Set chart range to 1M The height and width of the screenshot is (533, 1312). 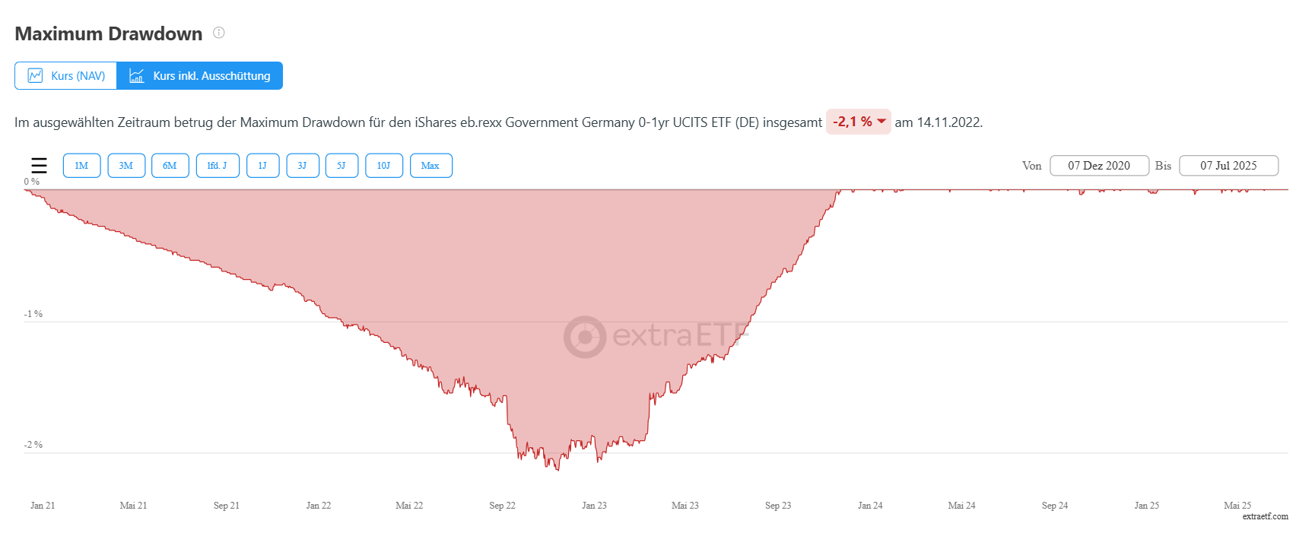tap(81, 166)
